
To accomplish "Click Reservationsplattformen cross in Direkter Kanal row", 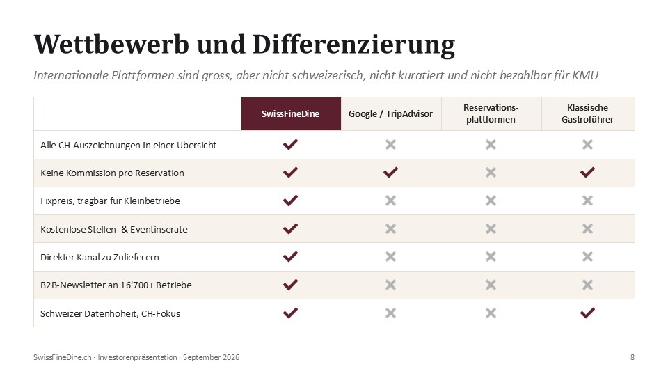I will (491, 257).
